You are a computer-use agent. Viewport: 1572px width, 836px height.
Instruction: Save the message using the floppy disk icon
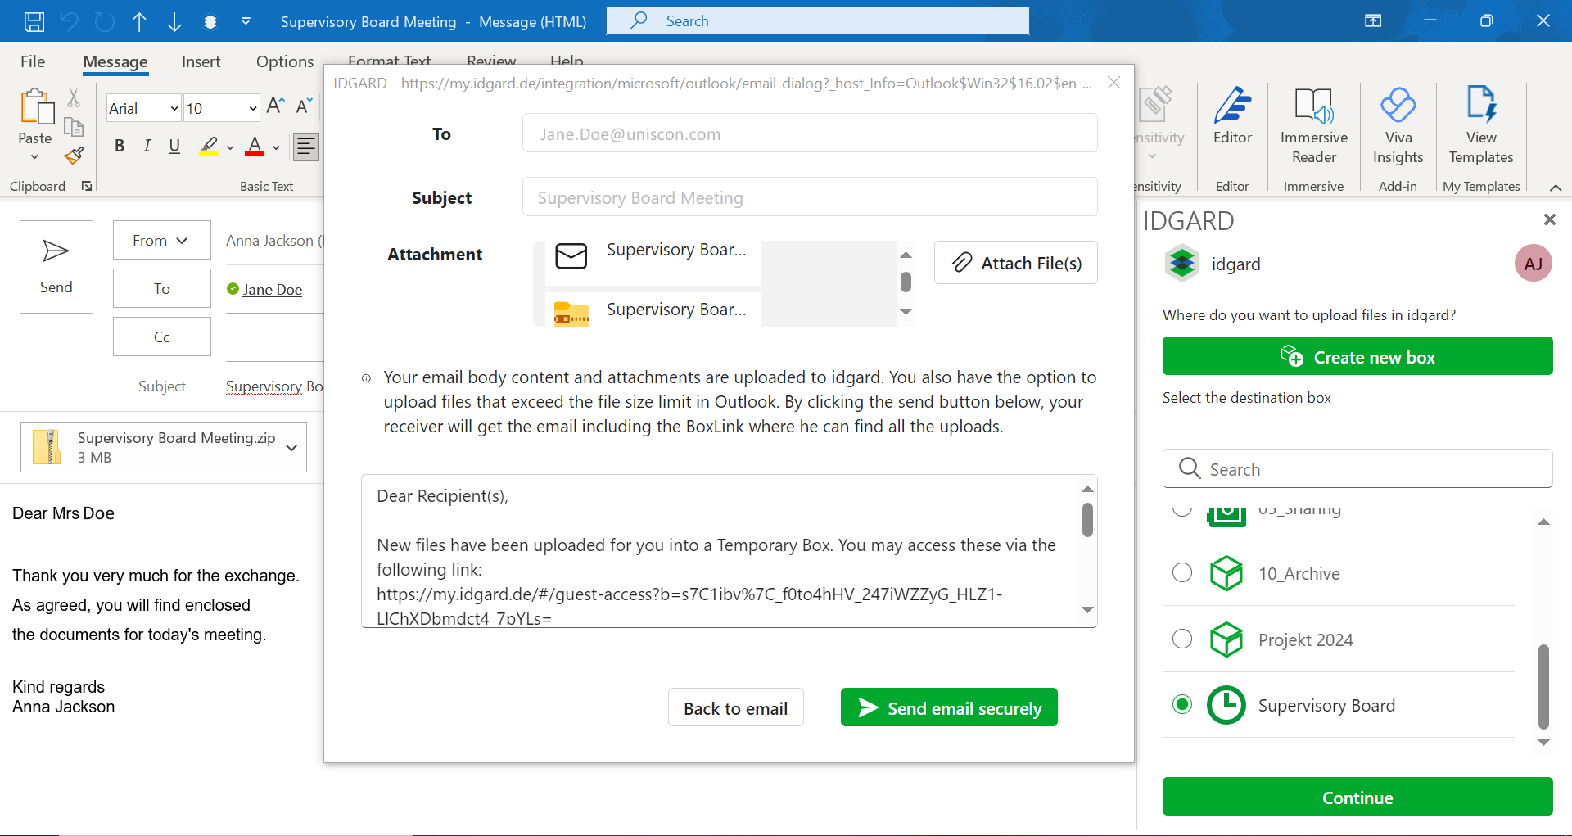(x=34, y=21)
